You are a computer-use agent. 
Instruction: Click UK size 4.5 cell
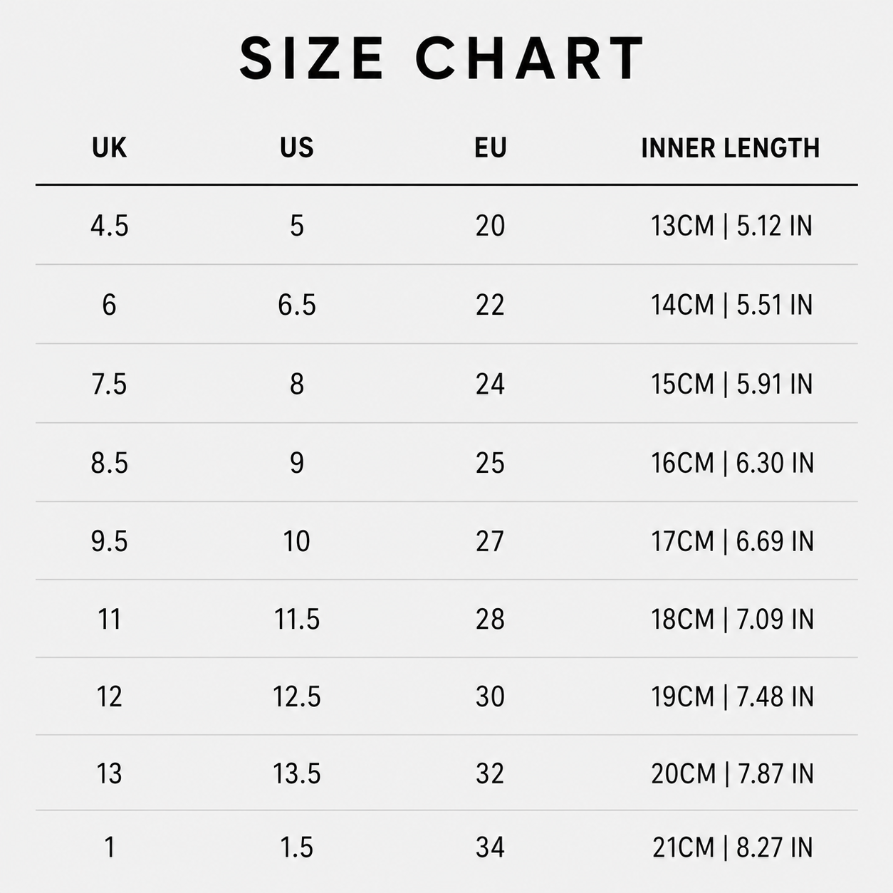pyautogui.click(x=109, y=226)
